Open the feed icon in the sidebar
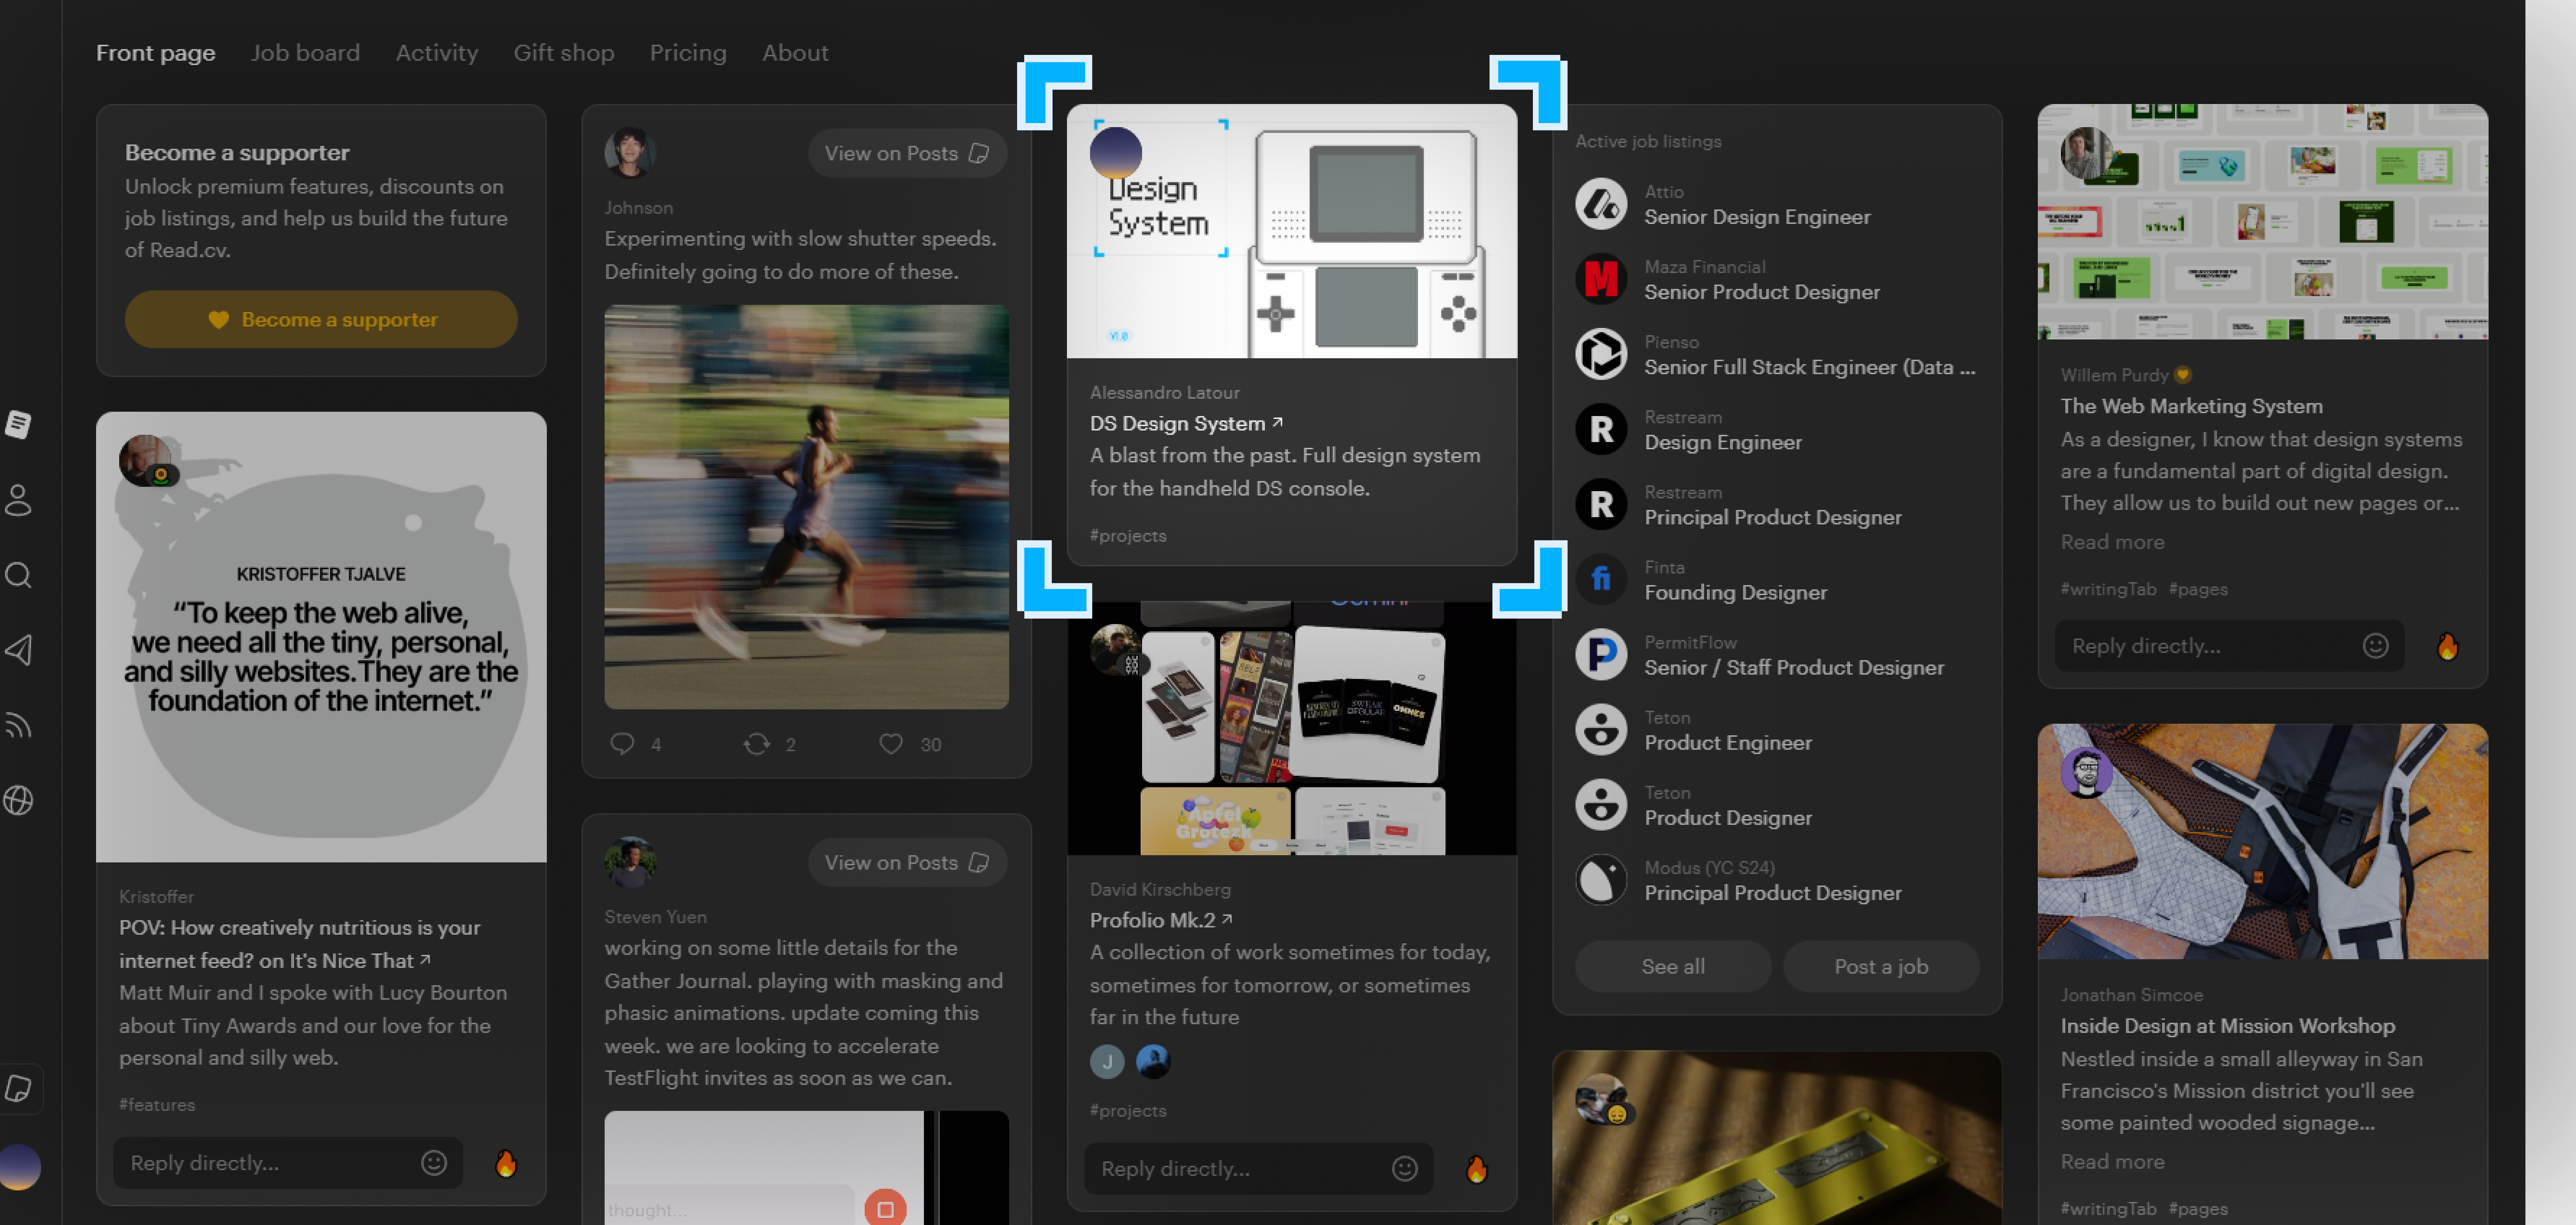Image resolution: width=2576 pixels, height=1225 pixels. tap(18, 725)
